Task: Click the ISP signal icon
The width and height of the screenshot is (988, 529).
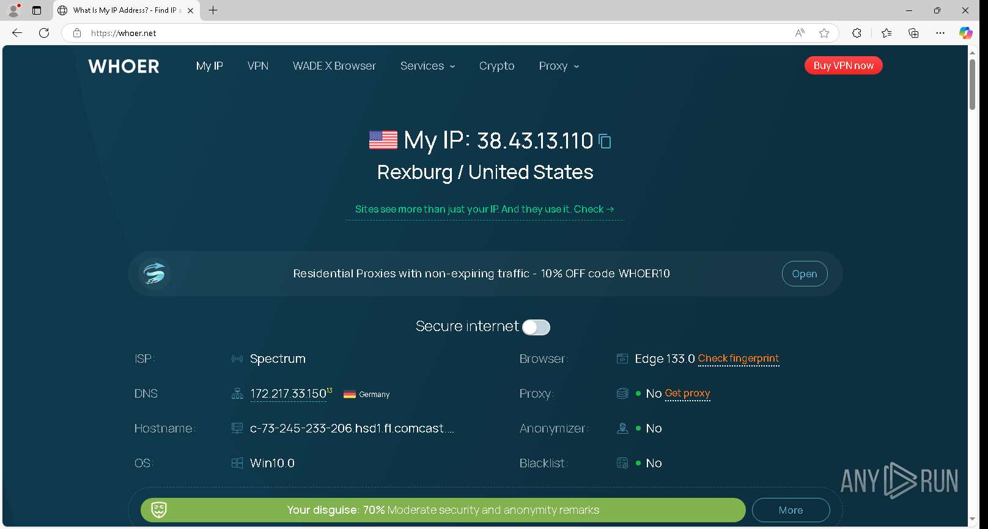Action: click(237, 359)
